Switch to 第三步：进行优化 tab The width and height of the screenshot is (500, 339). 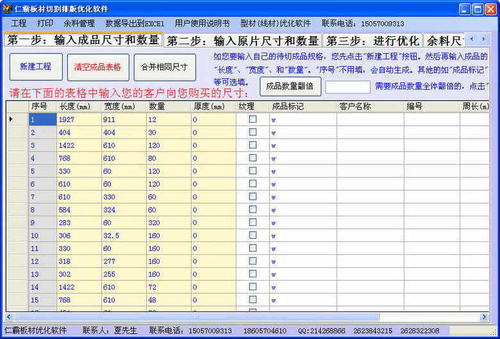[x=371, y=40]
